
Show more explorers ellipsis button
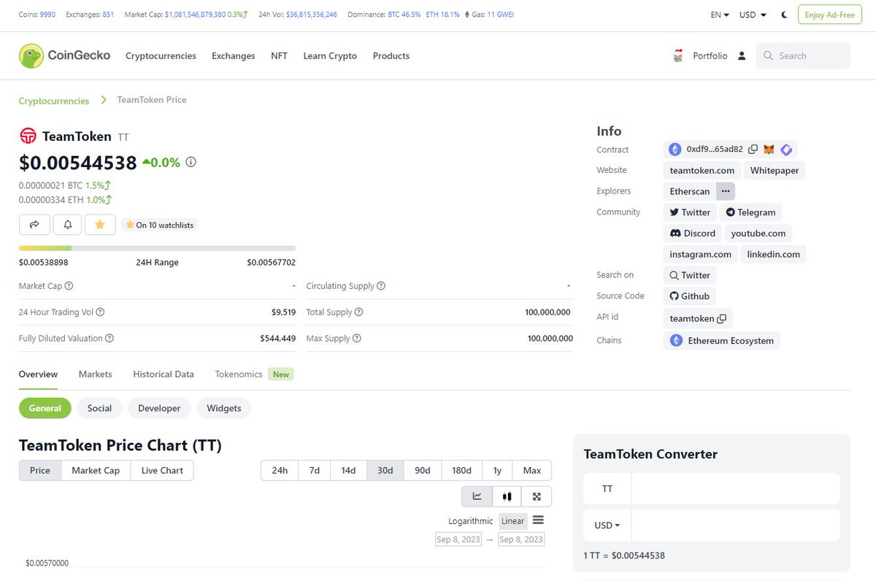726,191
